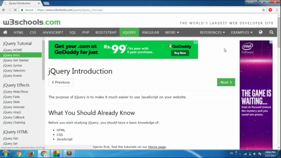Screen dimensions: 281x158
Task: Open the Sublime Text taskbar icon
Action: (x=69, y=153)
